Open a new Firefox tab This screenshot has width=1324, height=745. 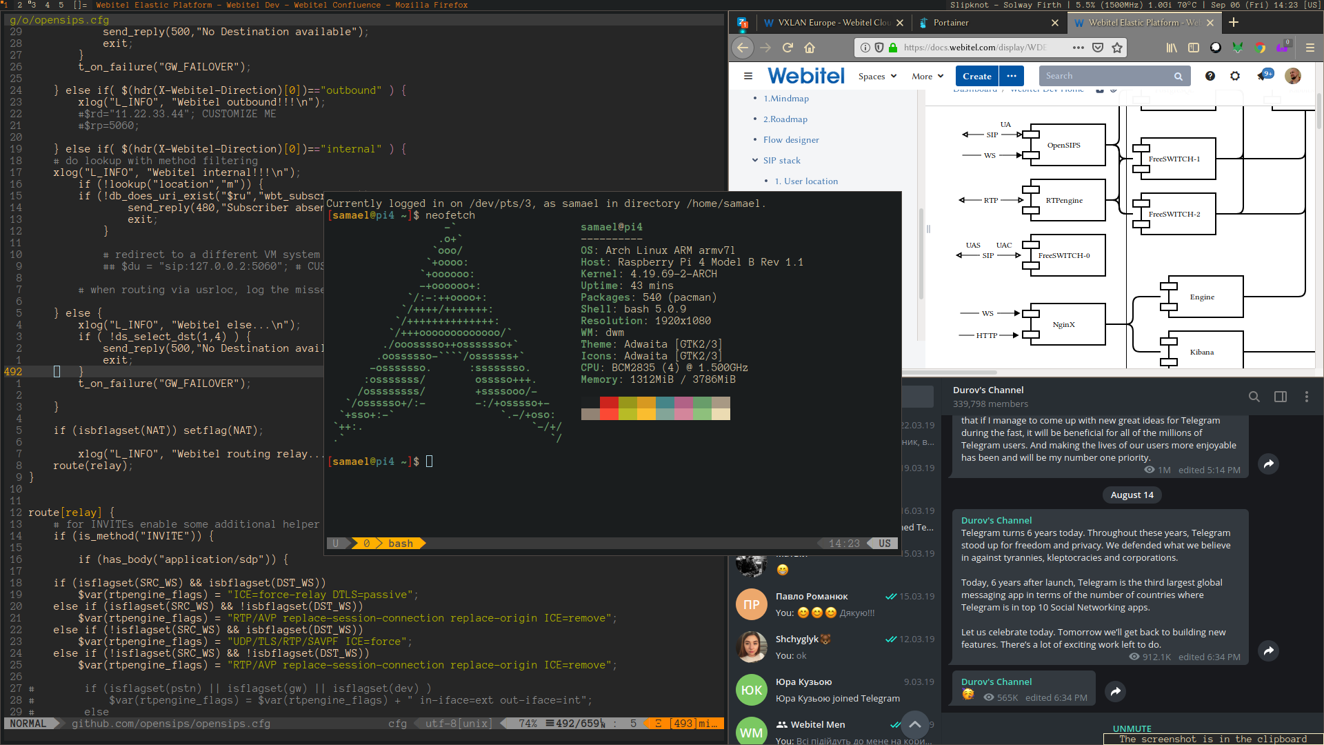pos(1234,22)
